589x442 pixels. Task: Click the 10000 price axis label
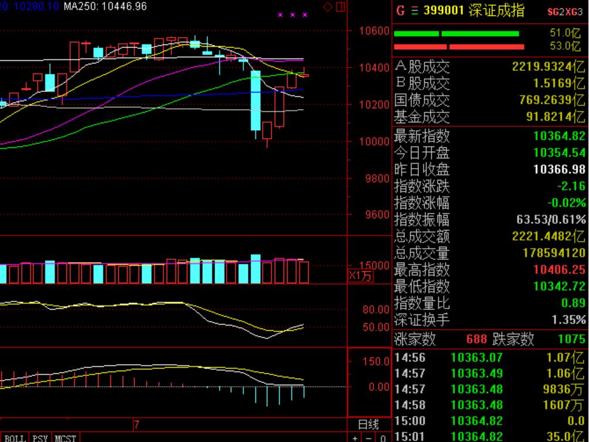click(x=374, y=142)
